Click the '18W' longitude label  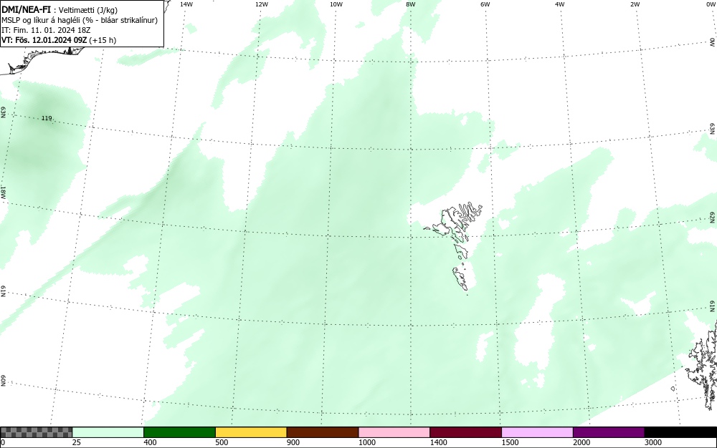coord(3,192)
